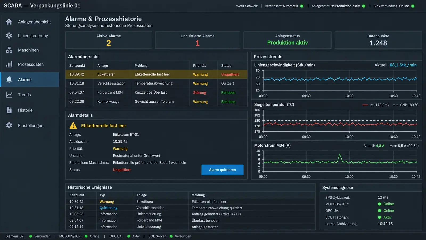Click OPC UA Online dot in Systemdiagnose
Screen dimensions: 426x240
point(379,211)
